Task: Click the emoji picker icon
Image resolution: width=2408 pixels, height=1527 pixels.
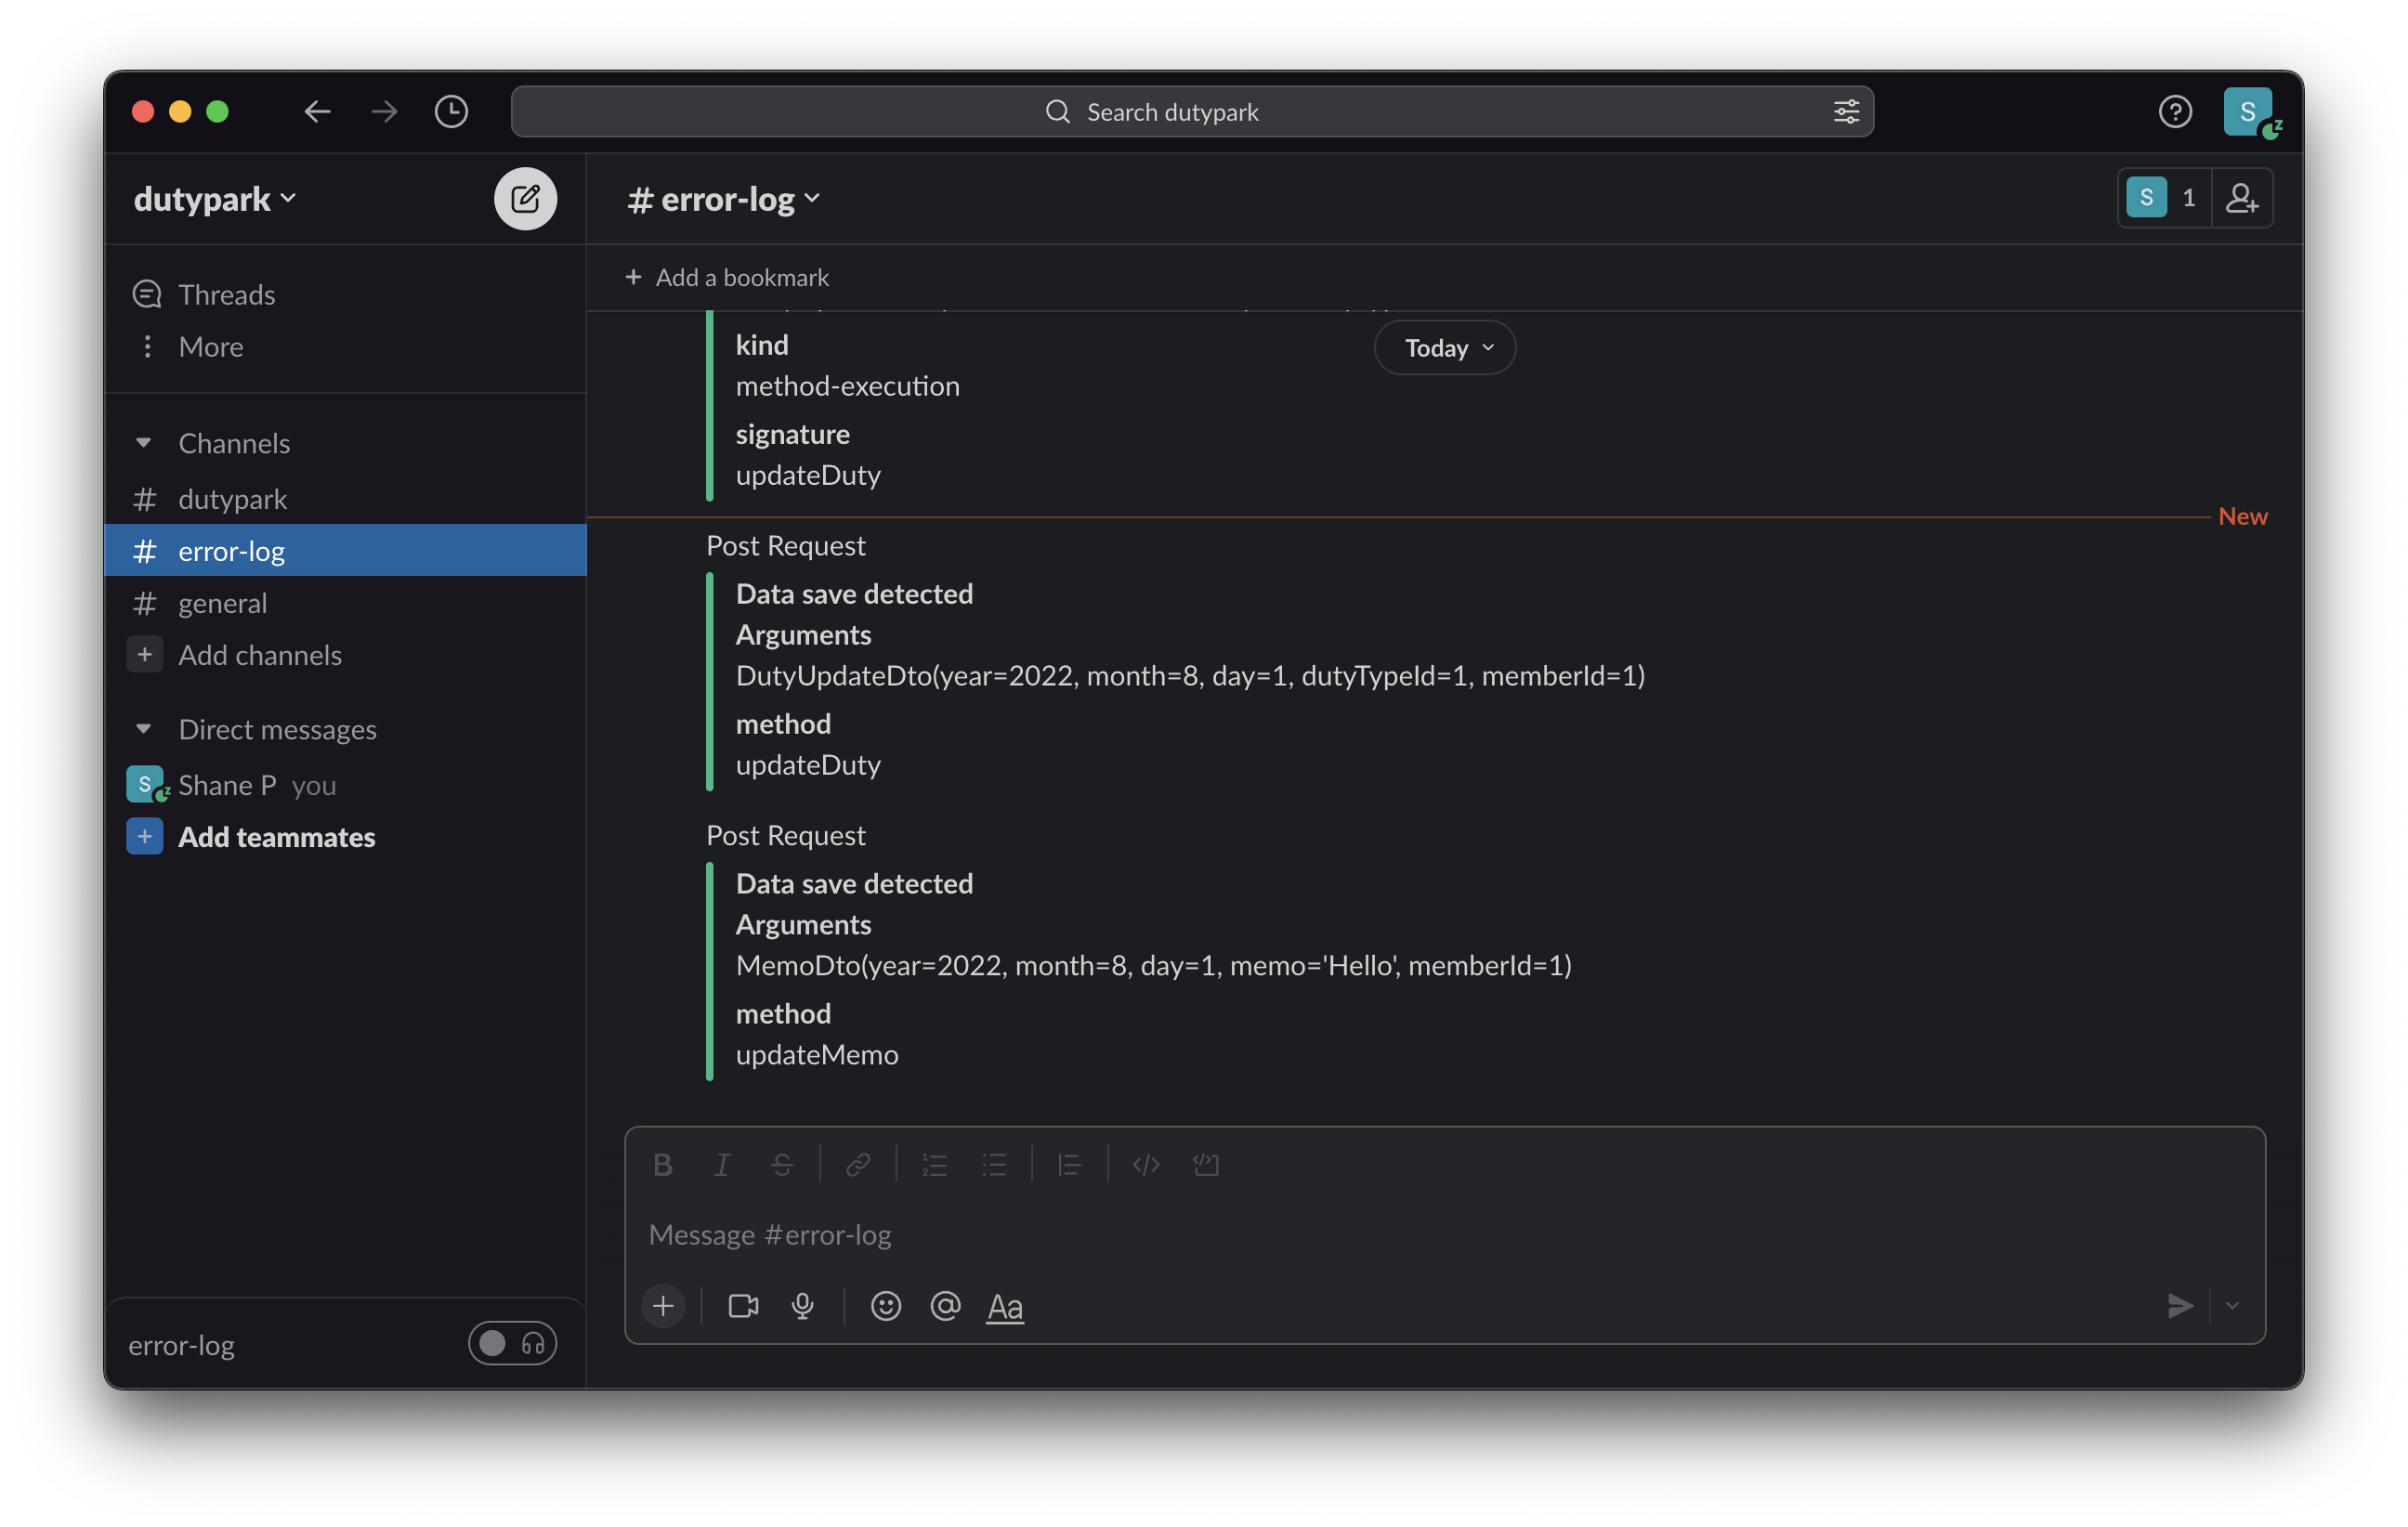Action: point(885,1306)
